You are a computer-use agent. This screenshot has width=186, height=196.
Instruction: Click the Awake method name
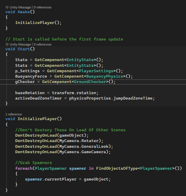pos(24,12)
